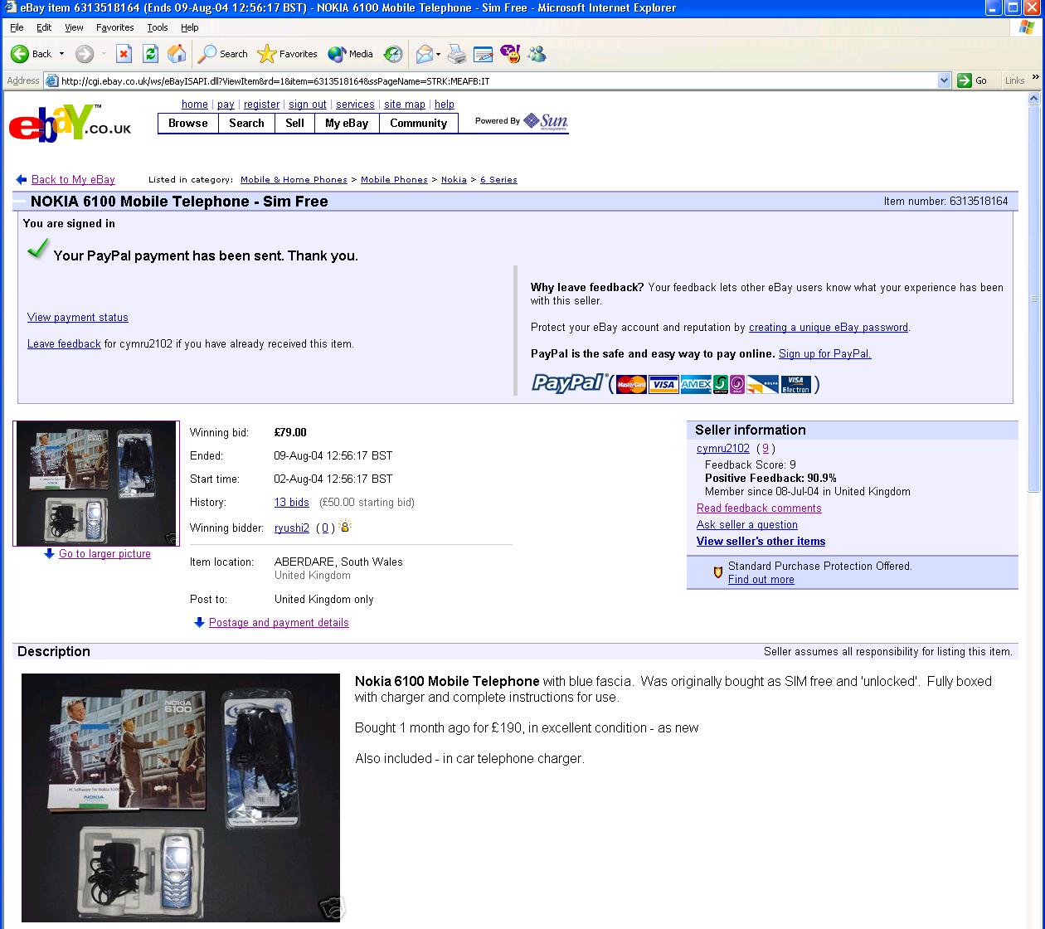1045x929 pixels.
Task: Open the winning bidder ryushi2 link
Action: 292,528
